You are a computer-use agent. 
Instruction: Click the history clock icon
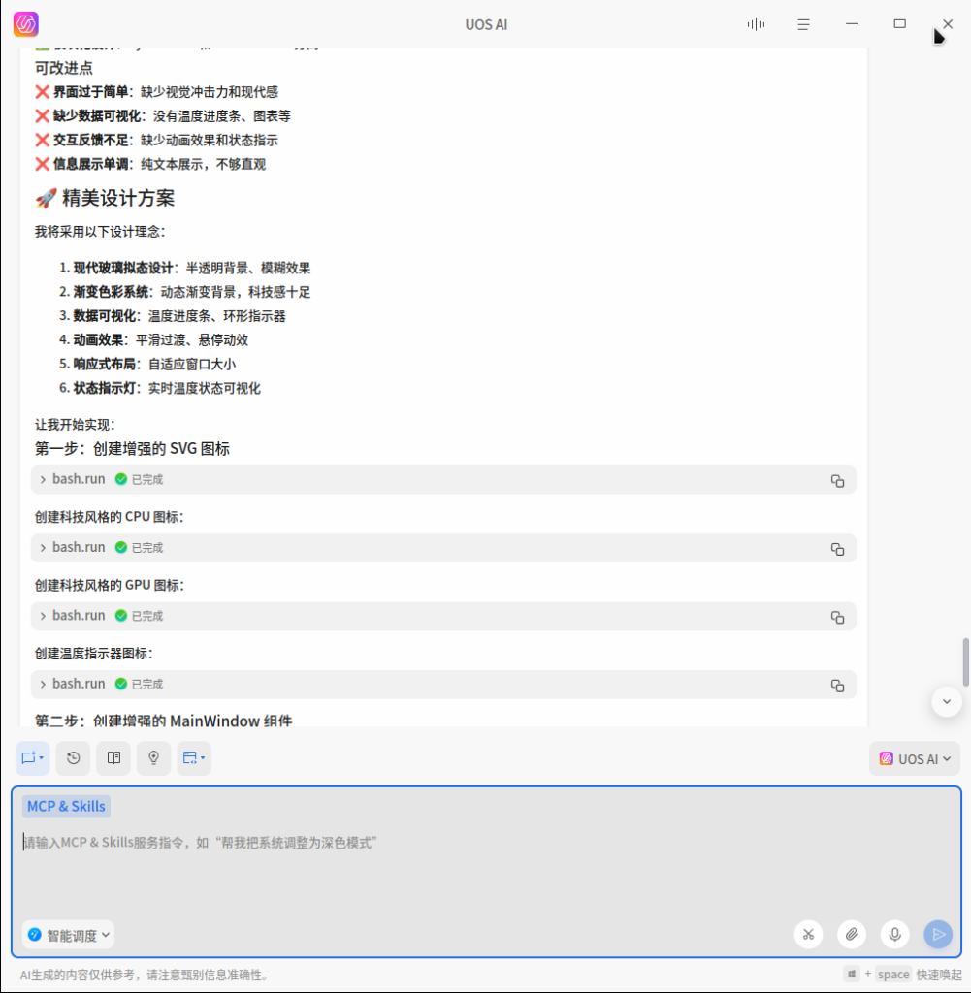(x=73, y=758)
